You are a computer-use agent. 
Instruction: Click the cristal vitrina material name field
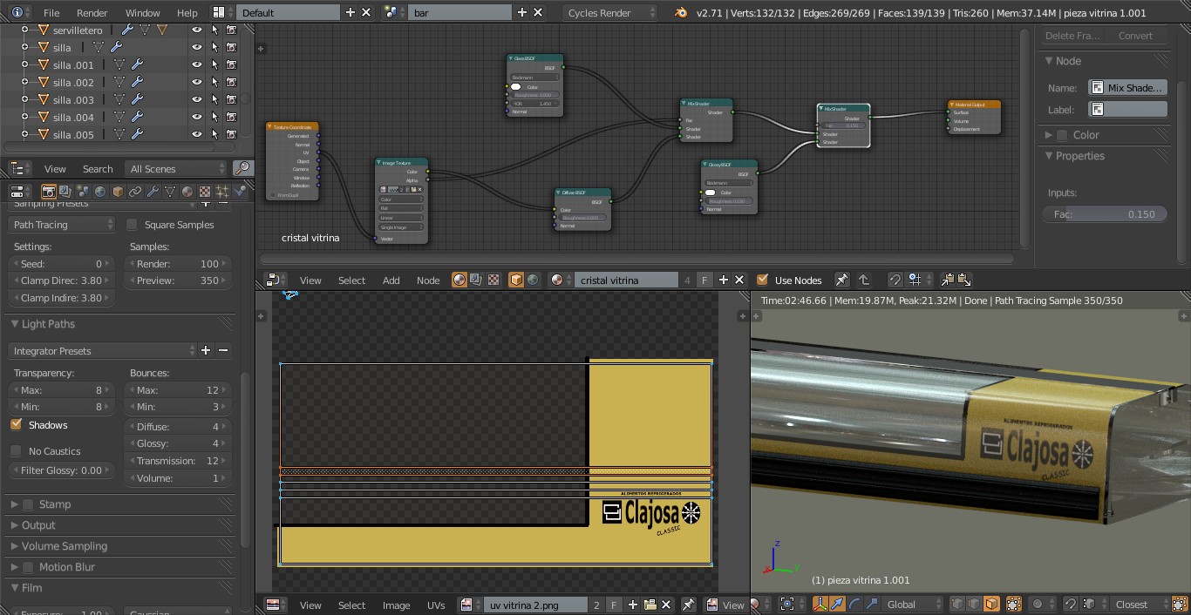[x=625, y=280]
